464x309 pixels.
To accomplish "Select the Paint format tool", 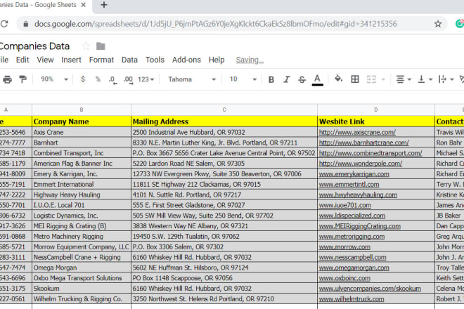I will (x=22, y=79).
